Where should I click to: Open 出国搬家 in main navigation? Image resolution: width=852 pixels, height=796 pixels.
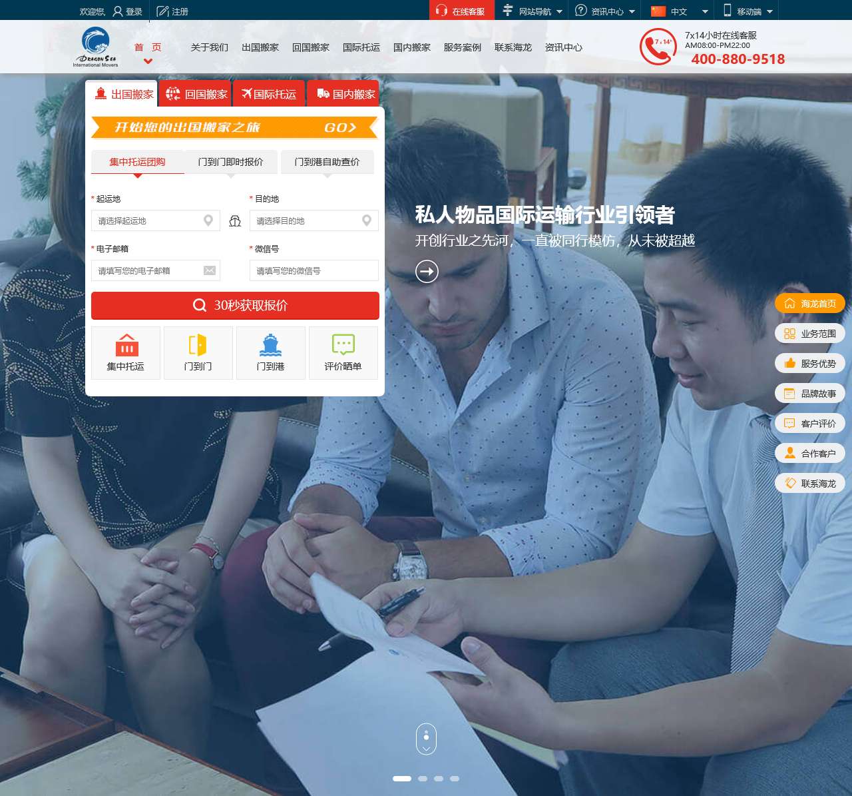pyautogui.click(x=260, y=47)
